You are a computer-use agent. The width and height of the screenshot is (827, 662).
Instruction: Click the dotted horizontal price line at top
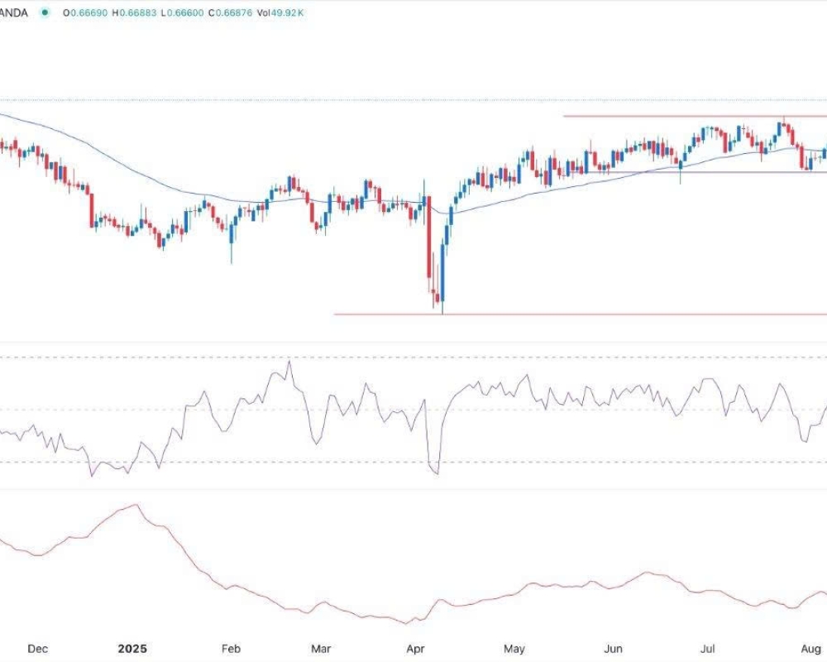pyautogui.click(x=413, y=100)
